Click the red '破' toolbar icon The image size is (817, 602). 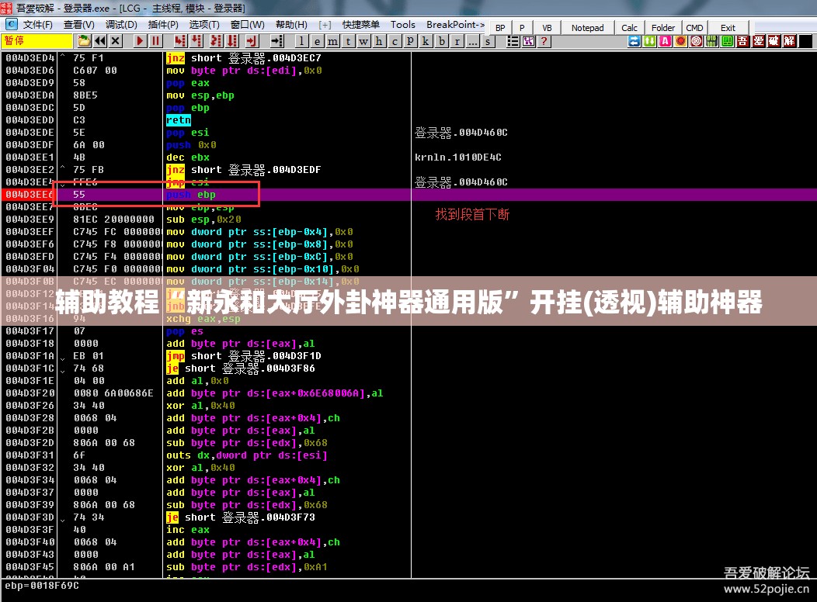pos(774,41)
